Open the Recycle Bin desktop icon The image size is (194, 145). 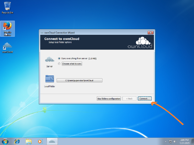click(7, 7)
